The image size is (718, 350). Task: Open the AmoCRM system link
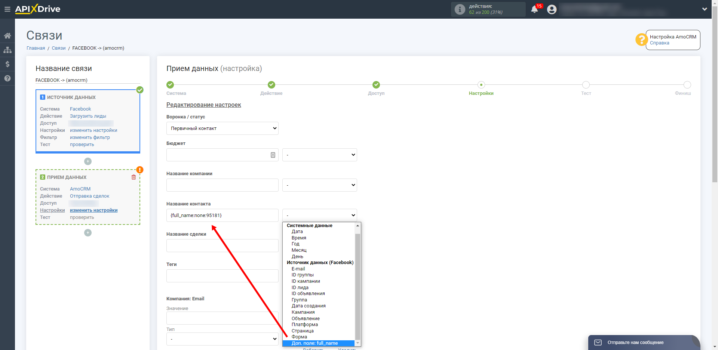pos(80,189)
